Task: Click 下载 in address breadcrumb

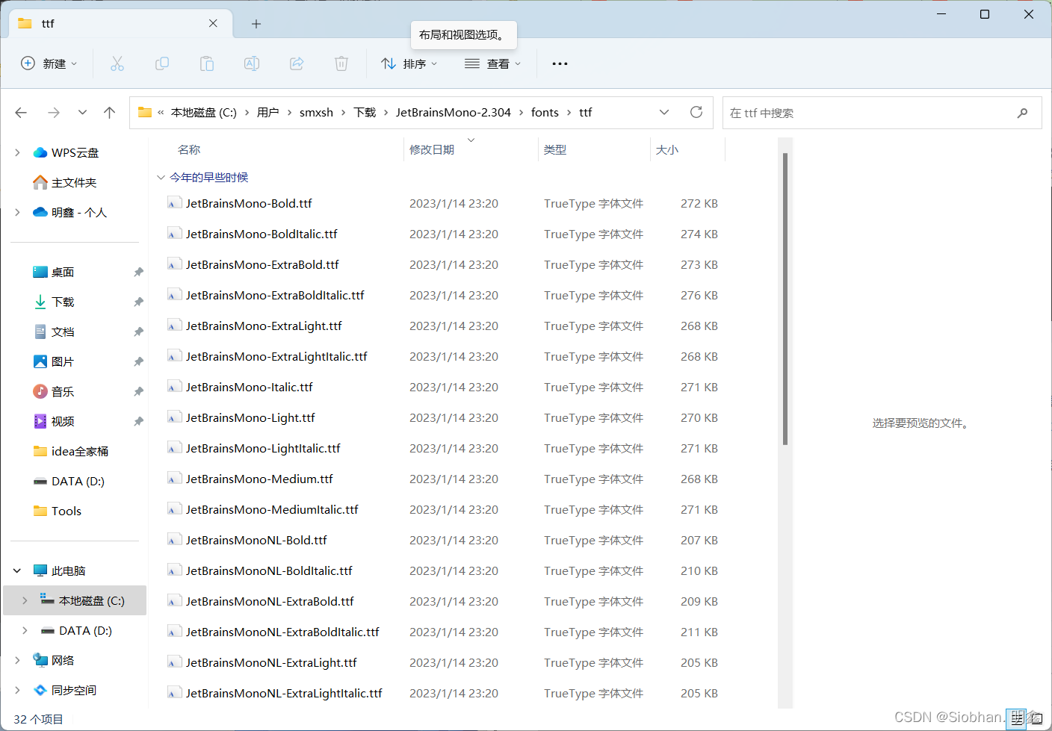Action: point(365,112)
